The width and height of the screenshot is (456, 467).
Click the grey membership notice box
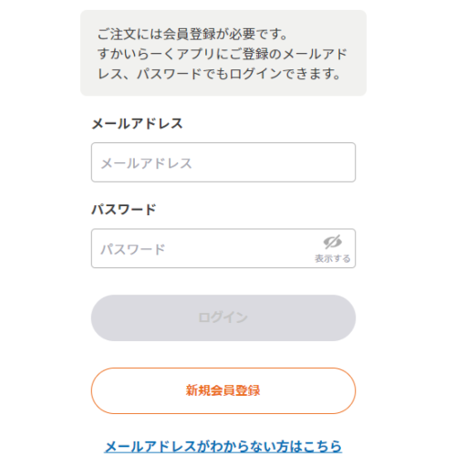(x=223, y=53)
